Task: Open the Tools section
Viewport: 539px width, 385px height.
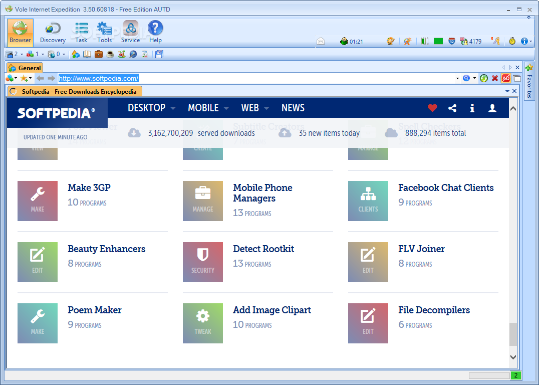Action: [x=104, y=33]
